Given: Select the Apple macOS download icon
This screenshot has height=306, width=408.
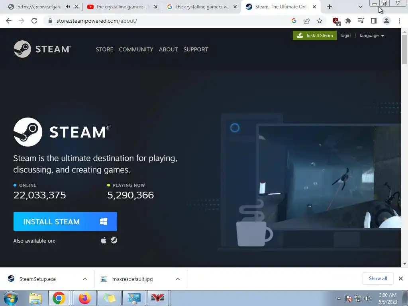Looking at the screenshot, I should click(104, 240).
